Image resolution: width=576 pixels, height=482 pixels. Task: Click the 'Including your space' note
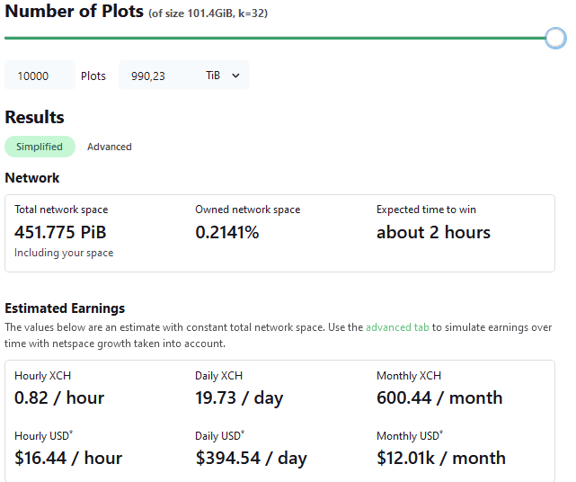(64, 253)
